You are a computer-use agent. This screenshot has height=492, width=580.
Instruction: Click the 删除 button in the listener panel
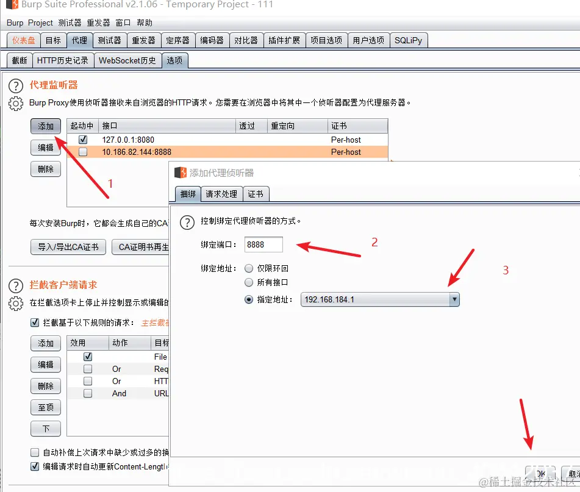point(46,169)
